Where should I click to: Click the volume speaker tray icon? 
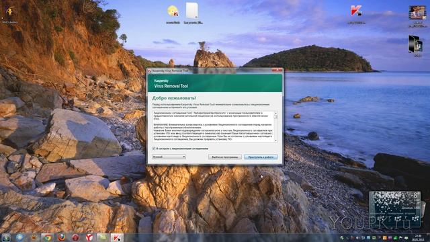(x=357, y=238)
